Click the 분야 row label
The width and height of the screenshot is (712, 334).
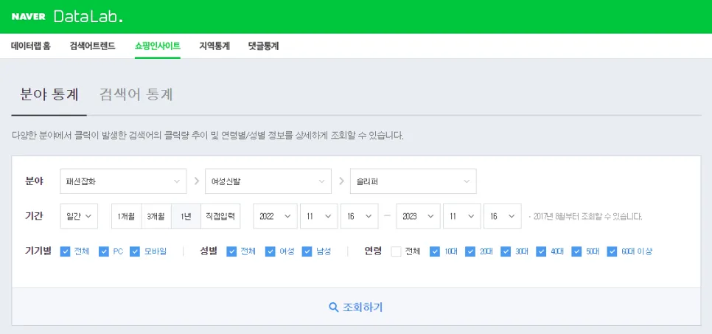(x=34, y=181)
